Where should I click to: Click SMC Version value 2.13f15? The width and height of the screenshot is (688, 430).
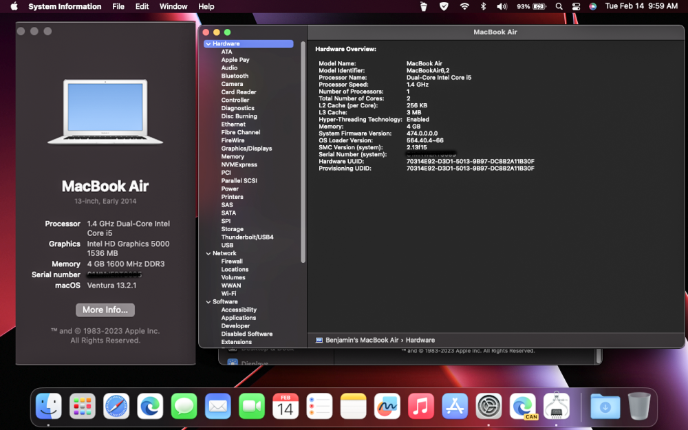pyautogui.click(x=416, y=147)
